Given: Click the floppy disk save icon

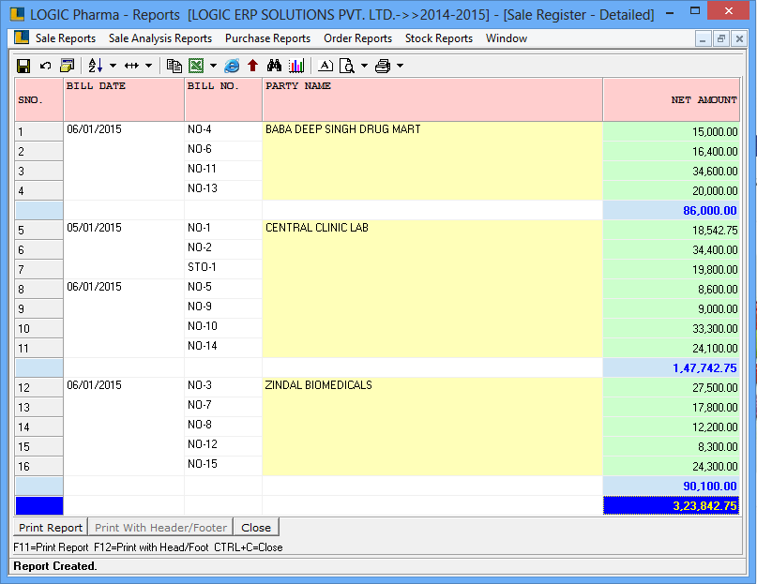Looking at the screenshot, I should (23, 66).
